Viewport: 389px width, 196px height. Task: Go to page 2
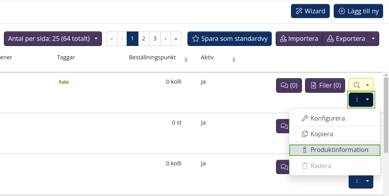[x=144, y=38]
